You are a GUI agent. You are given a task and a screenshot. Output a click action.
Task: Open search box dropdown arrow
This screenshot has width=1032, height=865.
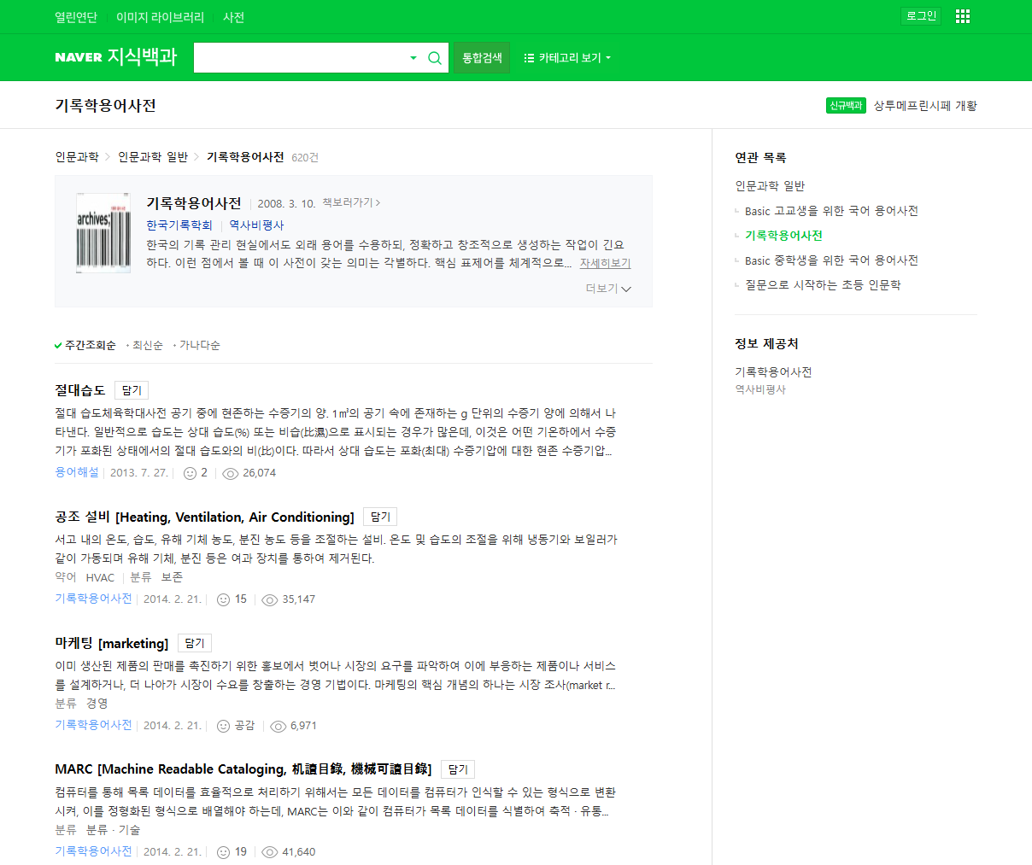(413, 58)
